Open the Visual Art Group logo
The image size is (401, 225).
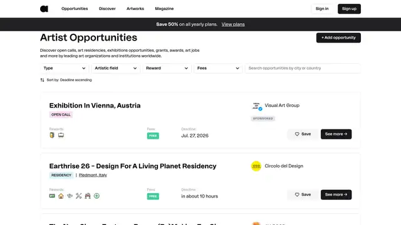coord(256,106)
